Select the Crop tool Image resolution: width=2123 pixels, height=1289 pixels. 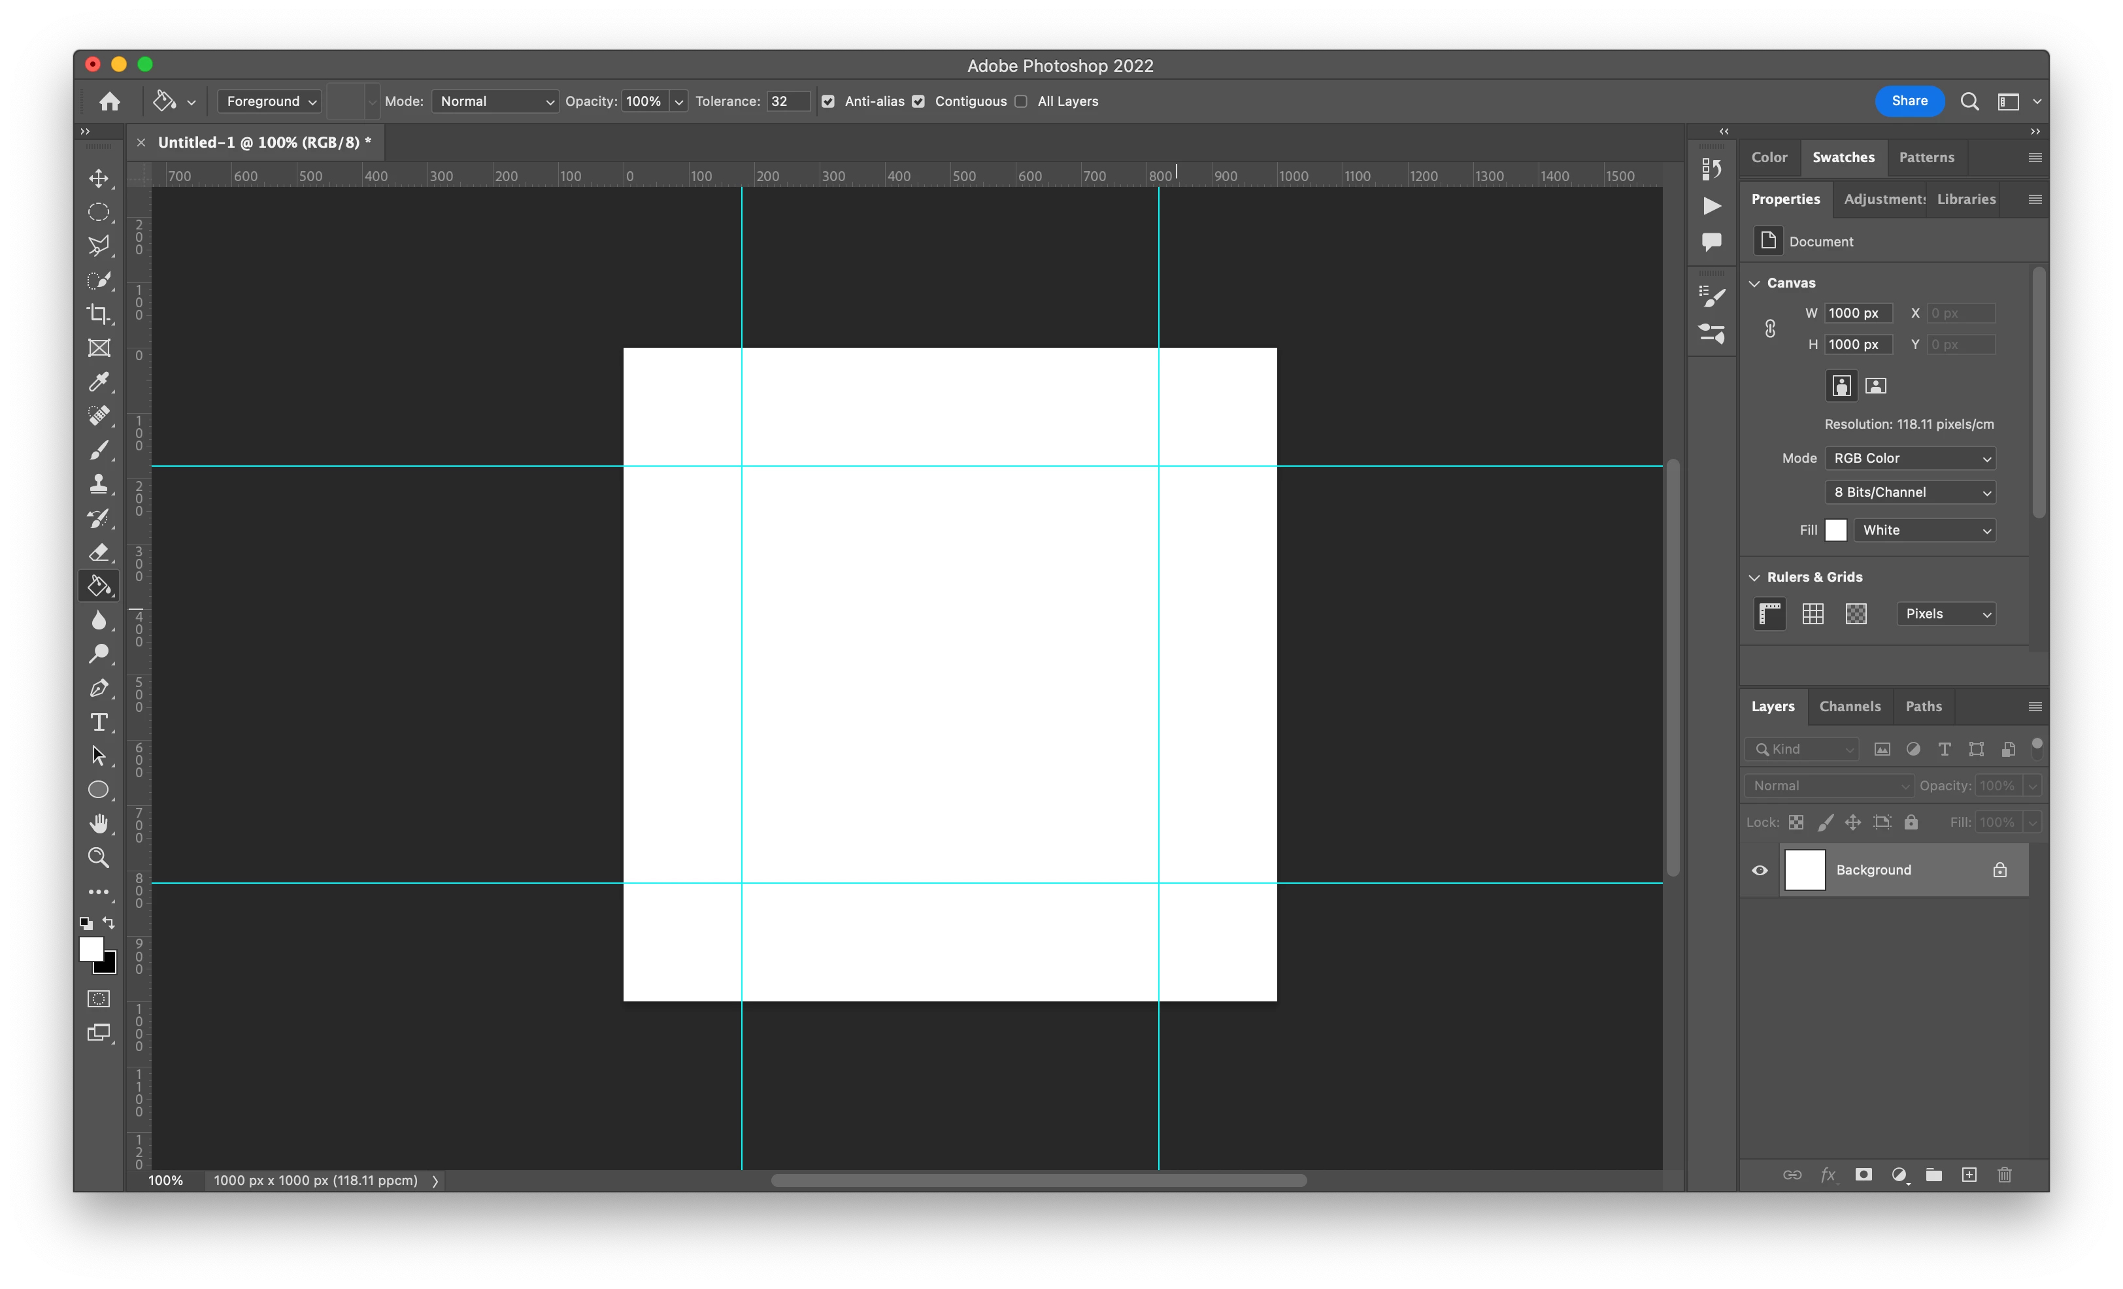(98, 314)
